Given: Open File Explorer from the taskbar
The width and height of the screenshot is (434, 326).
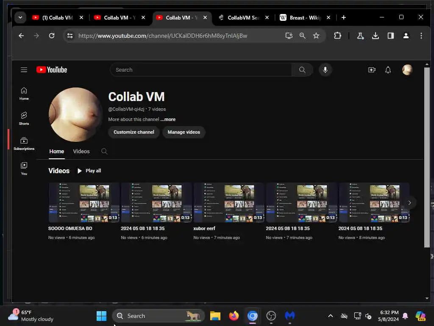Looking at the screenshot, I should (215, 316).
